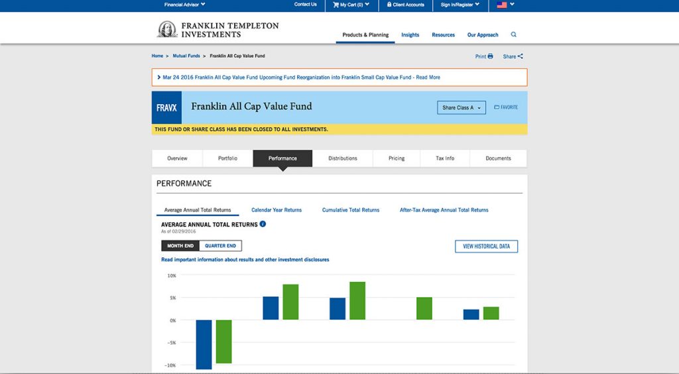This screenshot has height=374, width=679.
Task: Select the Month End toggle
Action: [180, 246]
